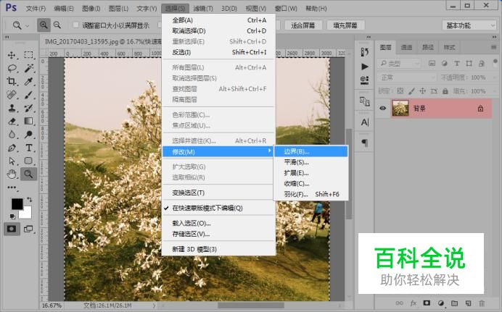Select the Zoom tool in toolbox

[29, 174]
